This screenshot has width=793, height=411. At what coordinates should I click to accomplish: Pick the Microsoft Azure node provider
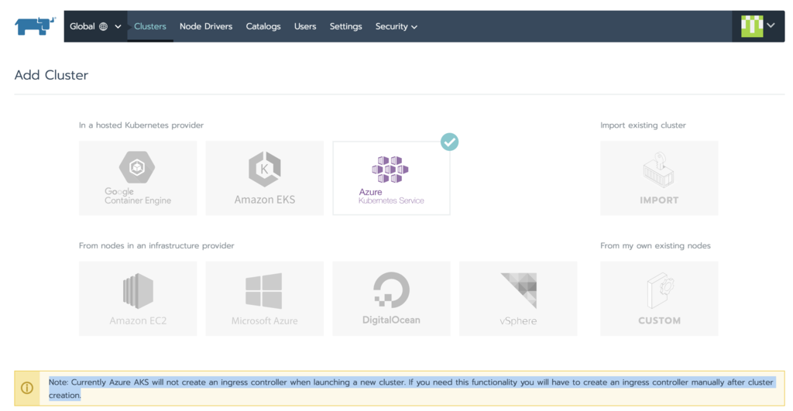tap(265, 298)
